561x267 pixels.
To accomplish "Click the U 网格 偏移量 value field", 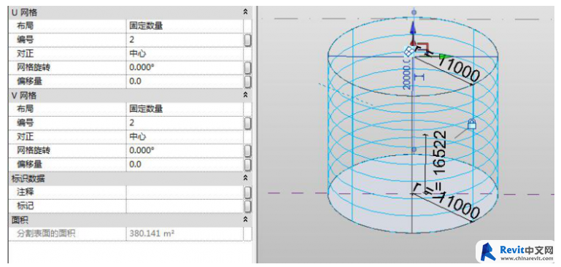I will (x=185, y=81).
